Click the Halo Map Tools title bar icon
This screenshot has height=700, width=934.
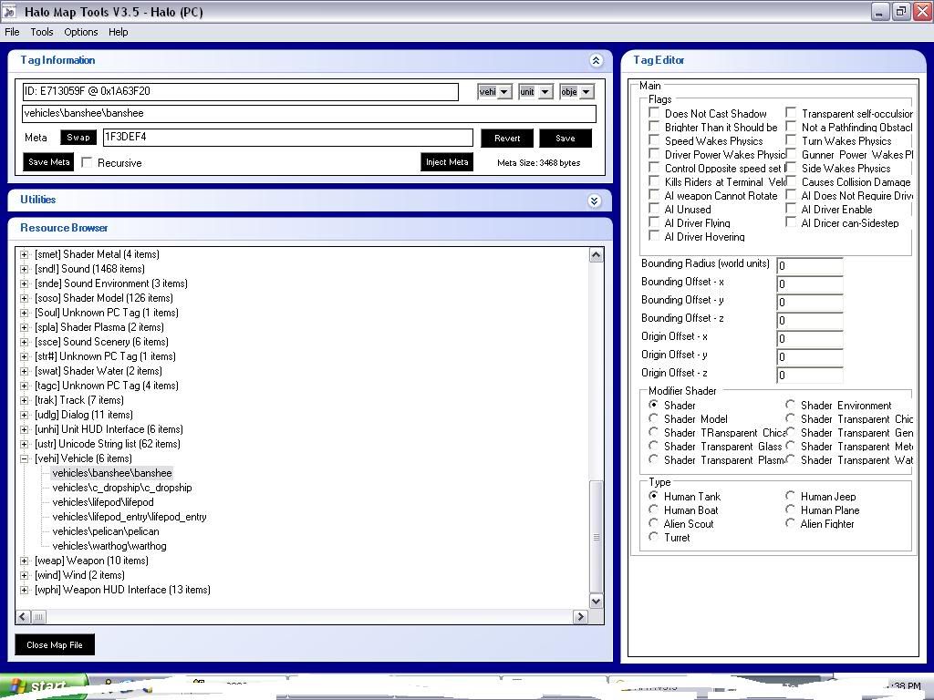point(9,11)
